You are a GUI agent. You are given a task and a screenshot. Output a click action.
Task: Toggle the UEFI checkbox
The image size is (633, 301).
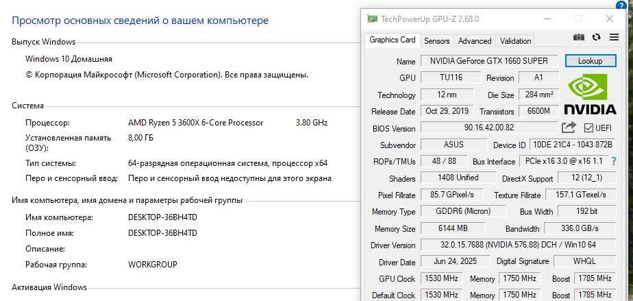(588, 128)
